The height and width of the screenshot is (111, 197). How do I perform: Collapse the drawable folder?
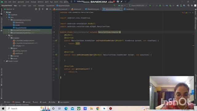(x=9, y=38)
